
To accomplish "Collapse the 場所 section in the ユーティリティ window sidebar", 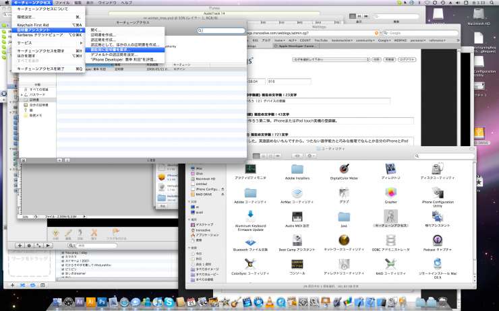I will click(x=189, y=220).
